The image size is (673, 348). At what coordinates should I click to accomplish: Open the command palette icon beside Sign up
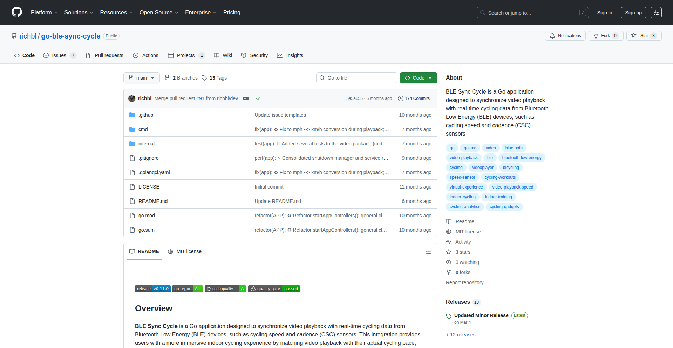click(656, 13)
